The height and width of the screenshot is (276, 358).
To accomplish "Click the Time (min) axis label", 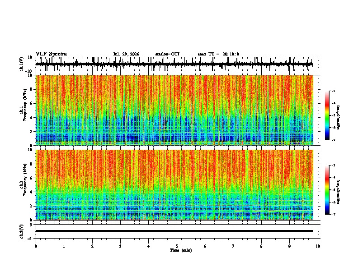I will coord(181,250).
